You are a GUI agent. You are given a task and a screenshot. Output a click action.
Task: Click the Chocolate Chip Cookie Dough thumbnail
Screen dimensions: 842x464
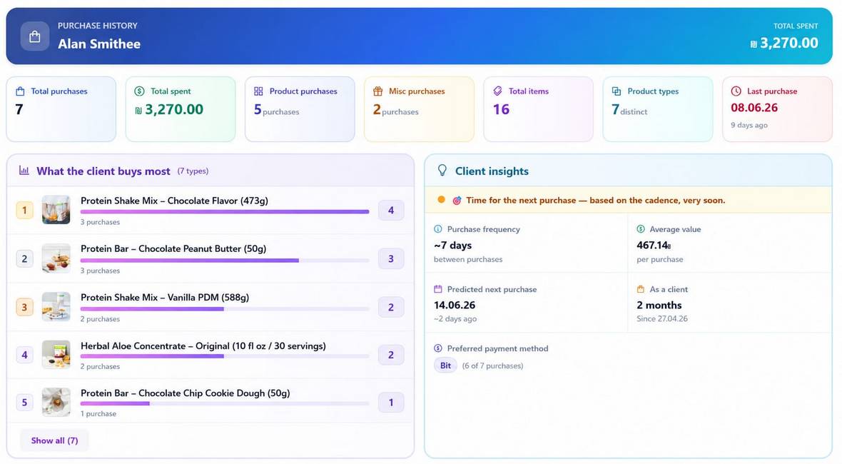tap(56, 402)
